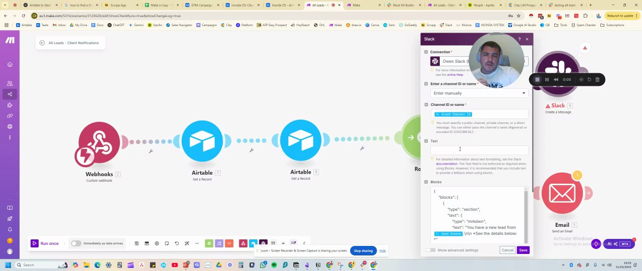Click the Slack module warning bubble
642x271 pixels.
(584, 48)
